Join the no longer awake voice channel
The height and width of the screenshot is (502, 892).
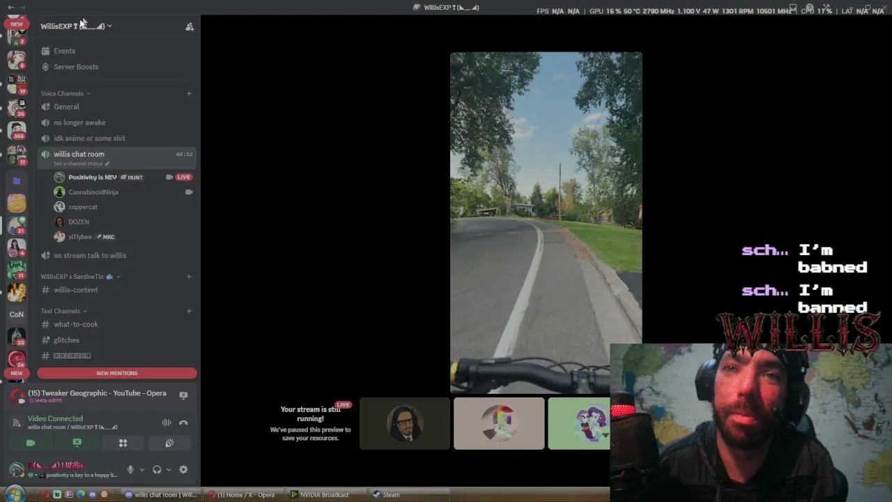[116, 123]
